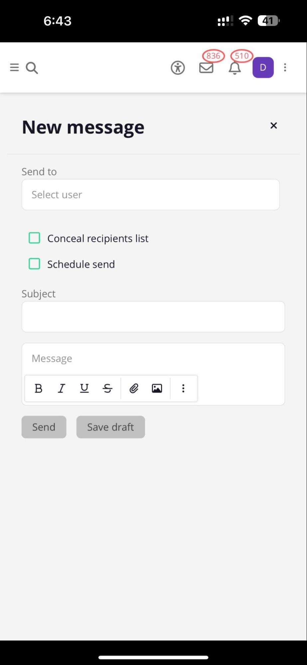
Task: Open notifications bell with 510 badge
Action: click(235, 68)
